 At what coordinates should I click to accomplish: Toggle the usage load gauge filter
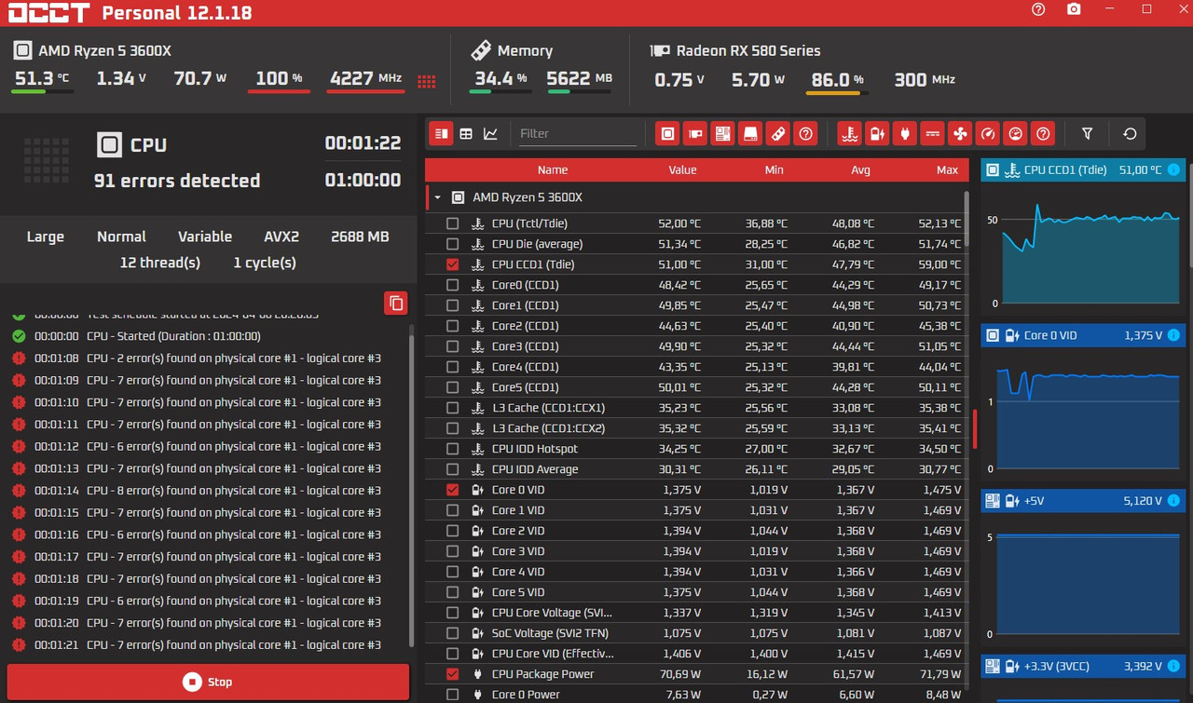point(1016,134)
